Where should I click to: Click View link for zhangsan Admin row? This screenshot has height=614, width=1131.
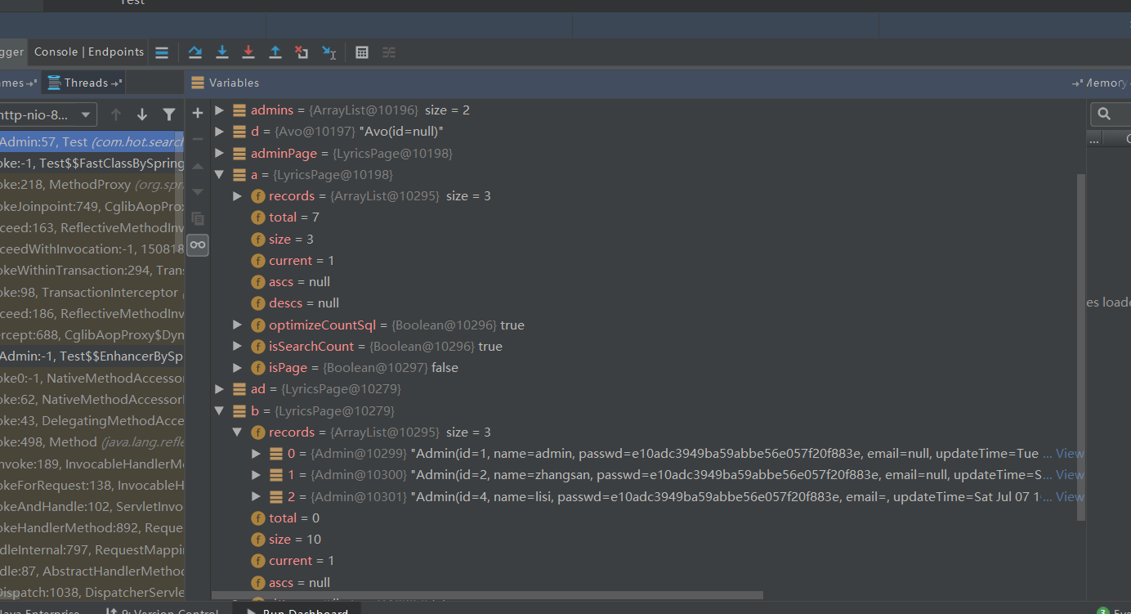point(1069,474)
